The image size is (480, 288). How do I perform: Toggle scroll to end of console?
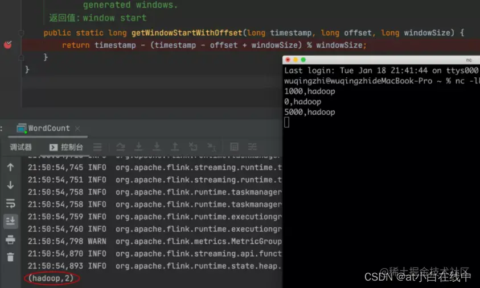click(10, 221)
